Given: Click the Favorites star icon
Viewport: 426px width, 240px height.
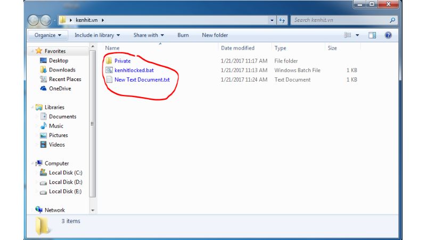Looking at the screenshot, I should pos(39,51).
